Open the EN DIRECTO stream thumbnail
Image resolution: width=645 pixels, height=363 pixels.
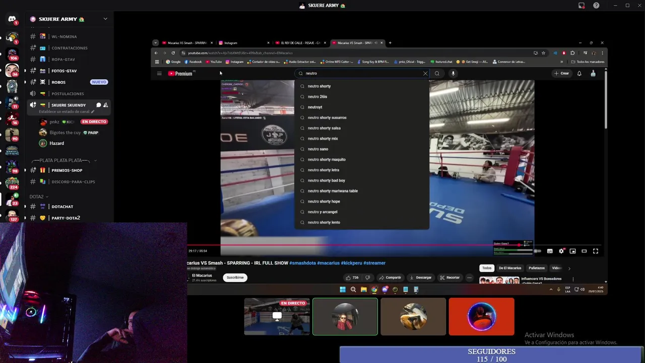coord(277,317)
